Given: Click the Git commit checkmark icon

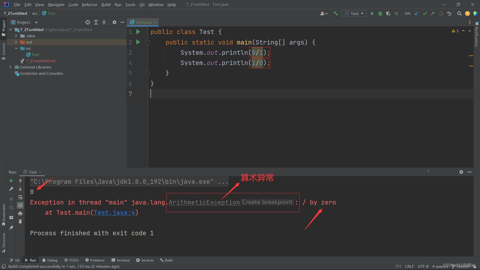Looking at the screenshot, I should pyautogui.click(x=425, y=13).
